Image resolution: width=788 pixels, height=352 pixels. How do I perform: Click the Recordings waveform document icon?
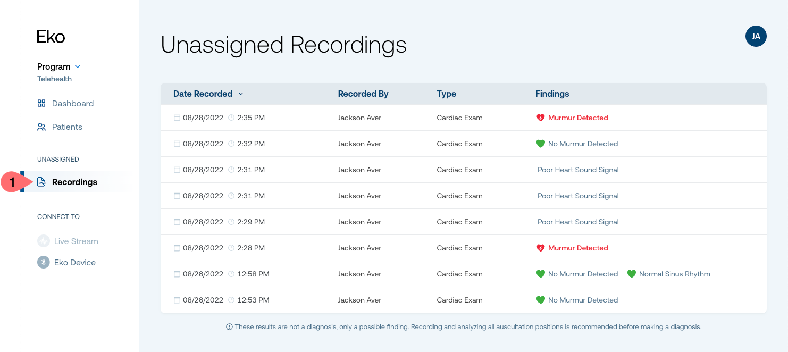(x=41, y=182)
